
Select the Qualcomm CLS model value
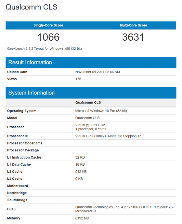click(87, 118)
